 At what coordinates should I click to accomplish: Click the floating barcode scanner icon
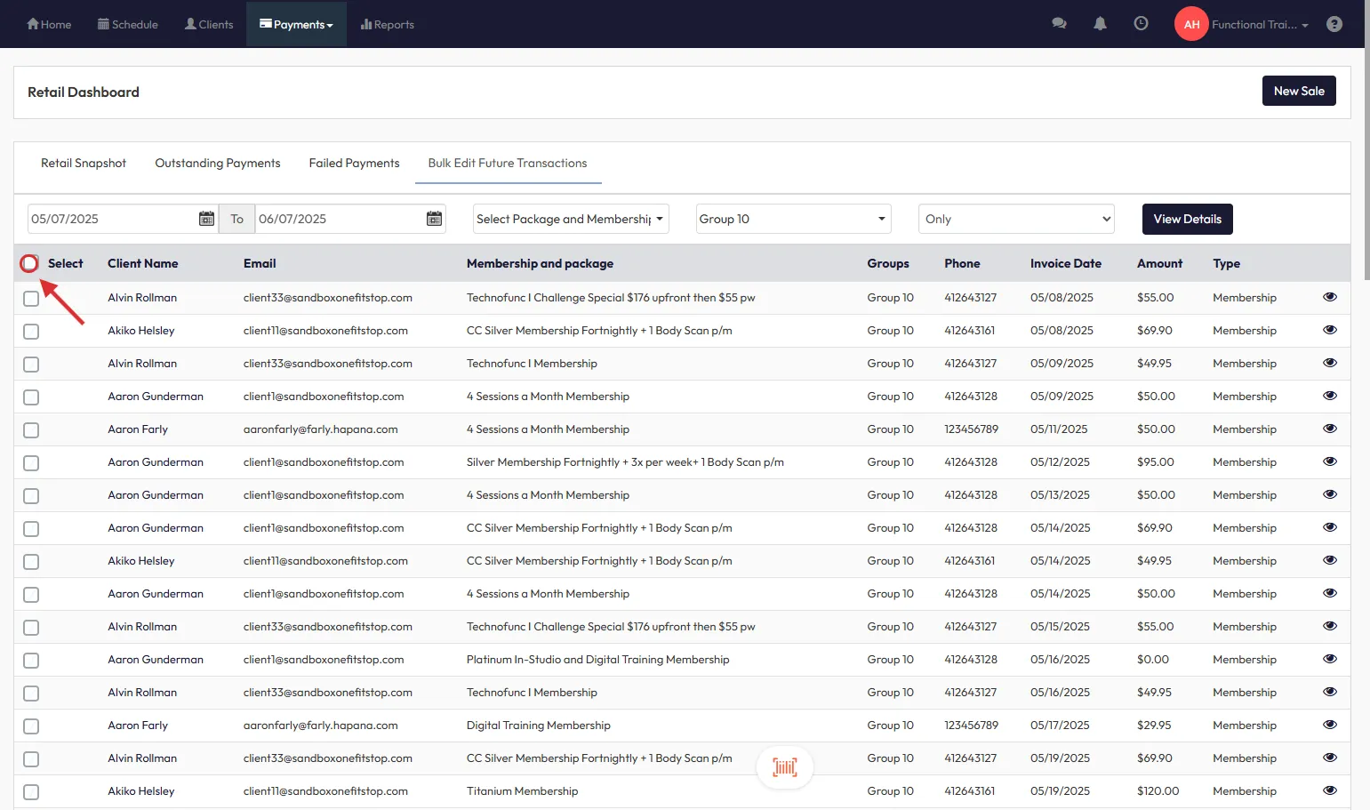click(784, 767)
